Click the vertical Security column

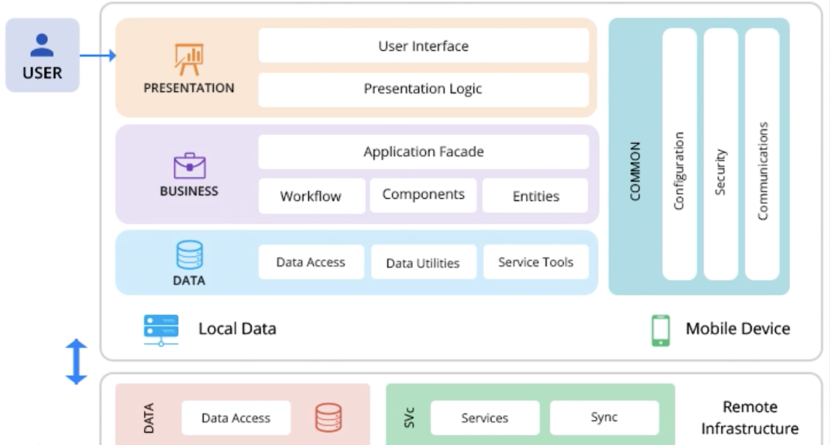click(721, 155)
